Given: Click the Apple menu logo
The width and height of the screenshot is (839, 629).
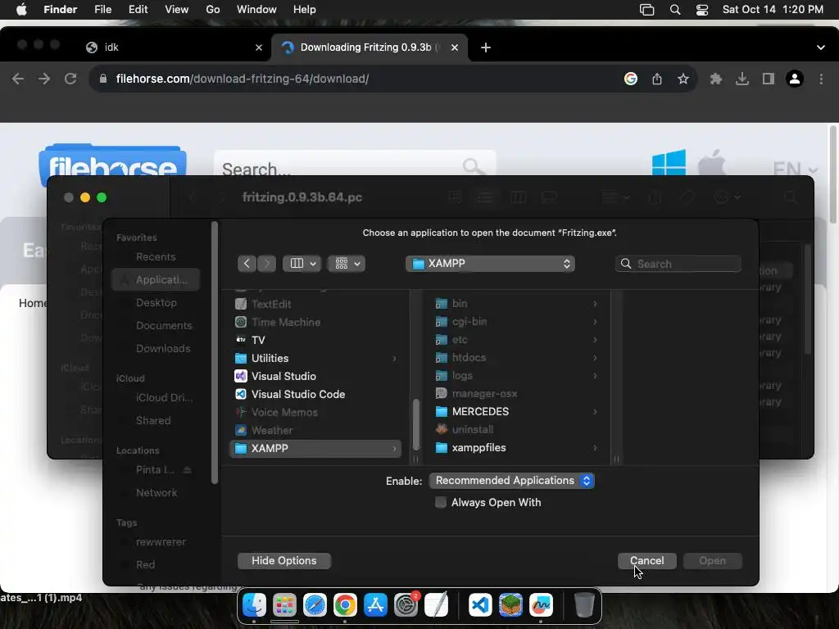Looking at the screenshot, I should [21, 10].
